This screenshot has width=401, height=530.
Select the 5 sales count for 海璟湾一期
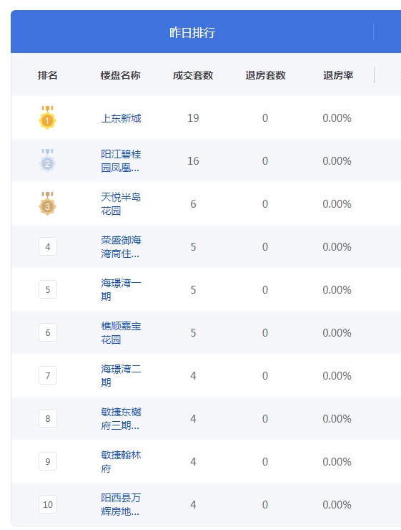(x=193, y=289)
